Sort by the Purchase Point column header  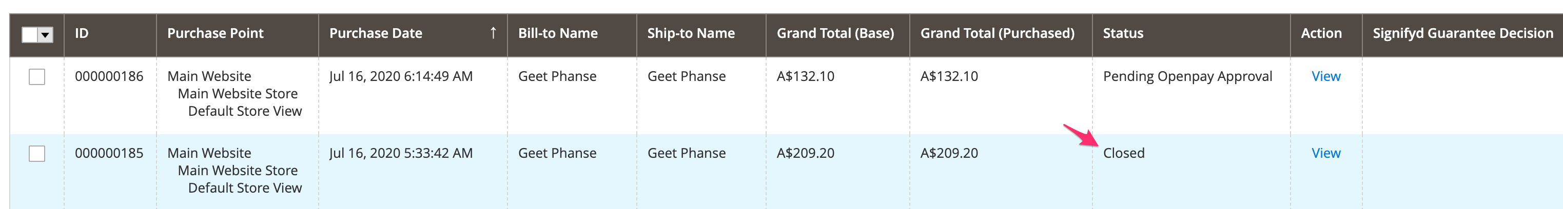[216, 33]
